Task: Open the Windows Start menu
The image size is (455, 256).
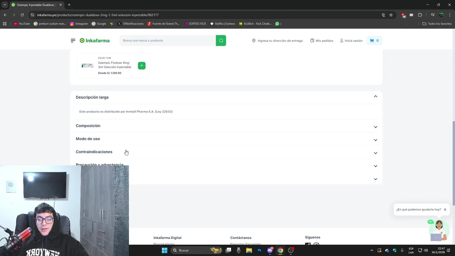Action: [165, 250]
